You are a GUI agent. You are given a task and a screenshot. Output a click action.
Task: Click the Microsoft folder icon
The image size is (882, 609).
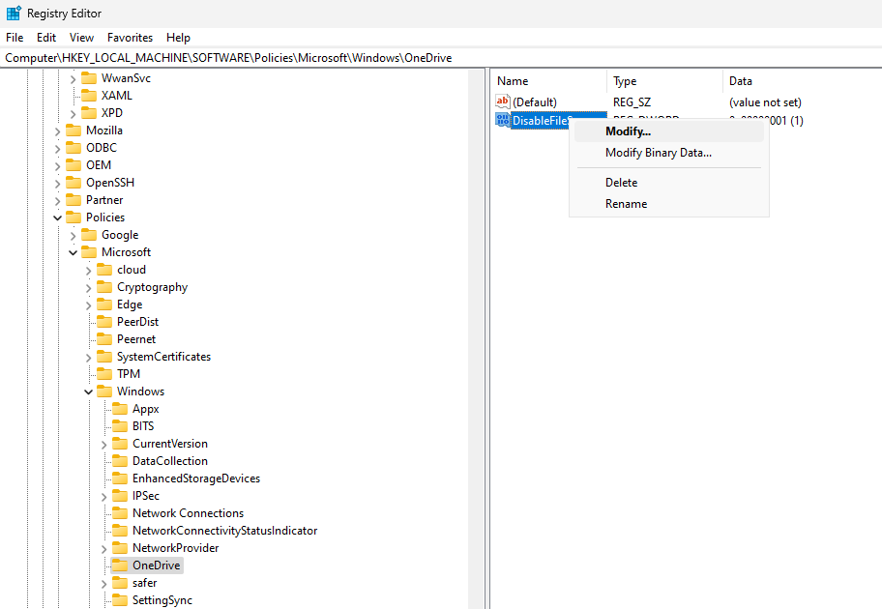89,252
